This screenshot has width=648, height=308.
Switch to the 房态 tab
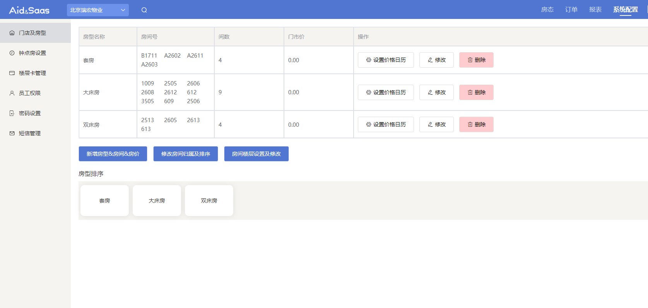tap(547, 10)
